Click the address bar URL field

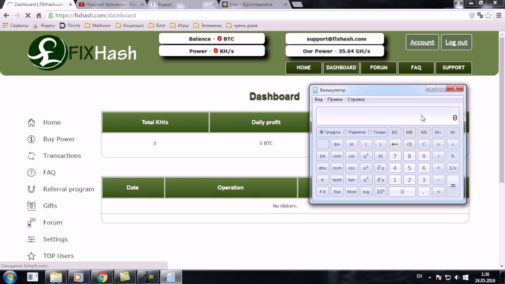point(256,15)
